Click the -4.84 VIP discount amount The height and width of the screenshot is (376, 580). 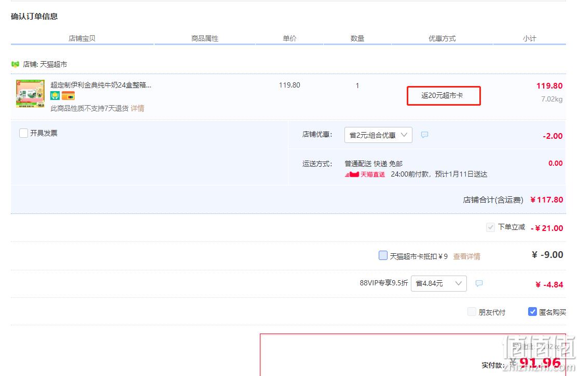[x=549, y=284]
